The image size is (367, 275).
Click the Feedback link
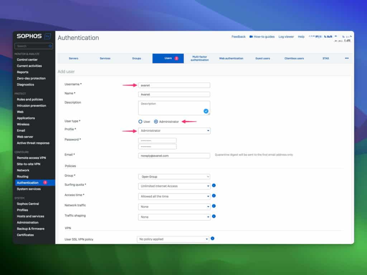pos(238,37)
